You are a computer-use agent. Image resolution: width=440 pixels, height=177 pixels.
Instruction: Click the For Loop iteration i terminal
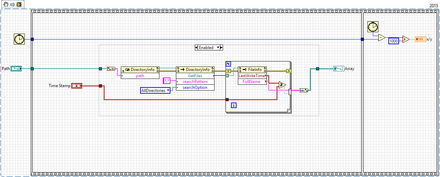234,105
